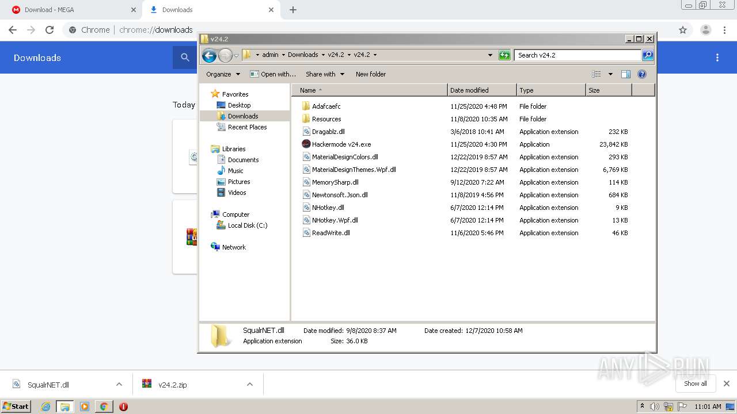Select MaterialDesignThemes.Wpf.dll file icon
The image size is (737, 414).
click(x=306, y=170)
